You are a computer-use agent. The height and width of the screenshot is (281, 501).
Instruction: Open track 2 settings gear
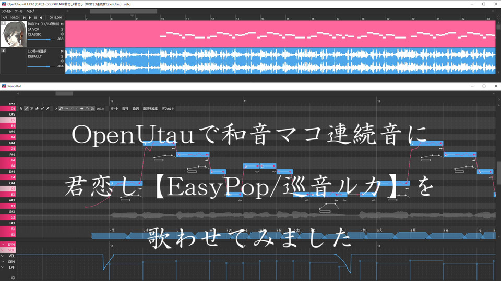[62, 61]
